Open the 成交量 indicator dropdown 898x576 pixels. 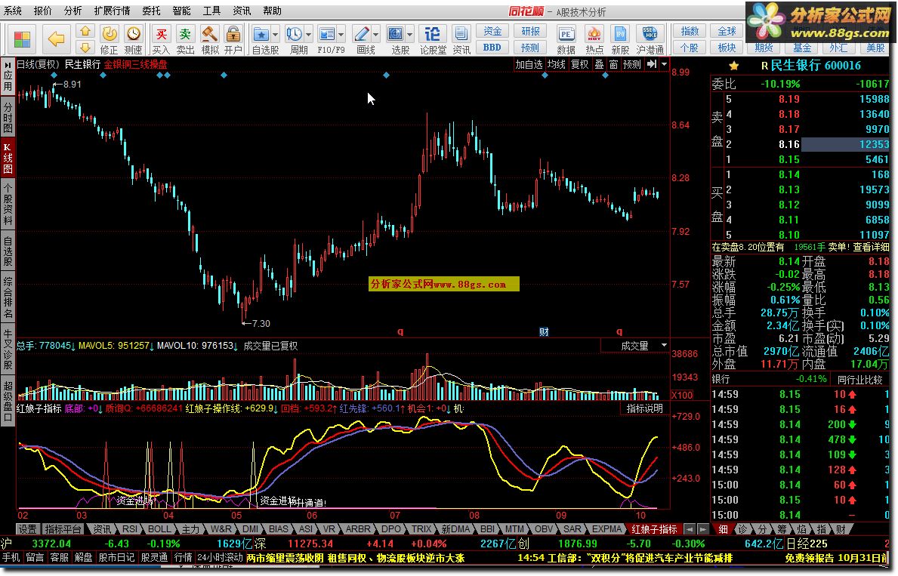pos(665,346)
